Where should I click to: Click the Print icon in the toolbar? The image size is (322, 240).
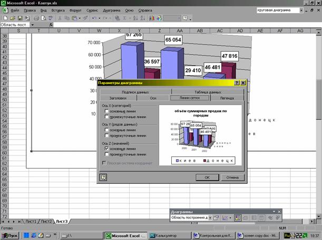(36, 17)
